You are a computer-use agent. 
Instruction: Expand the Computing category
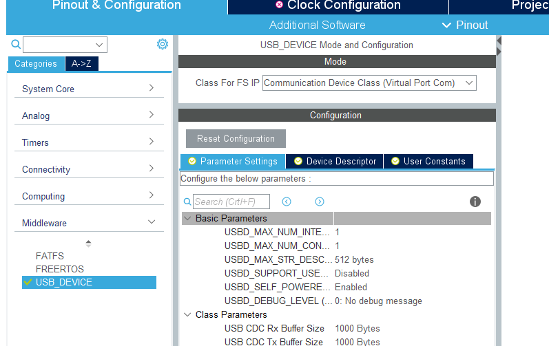click(89, 196)
